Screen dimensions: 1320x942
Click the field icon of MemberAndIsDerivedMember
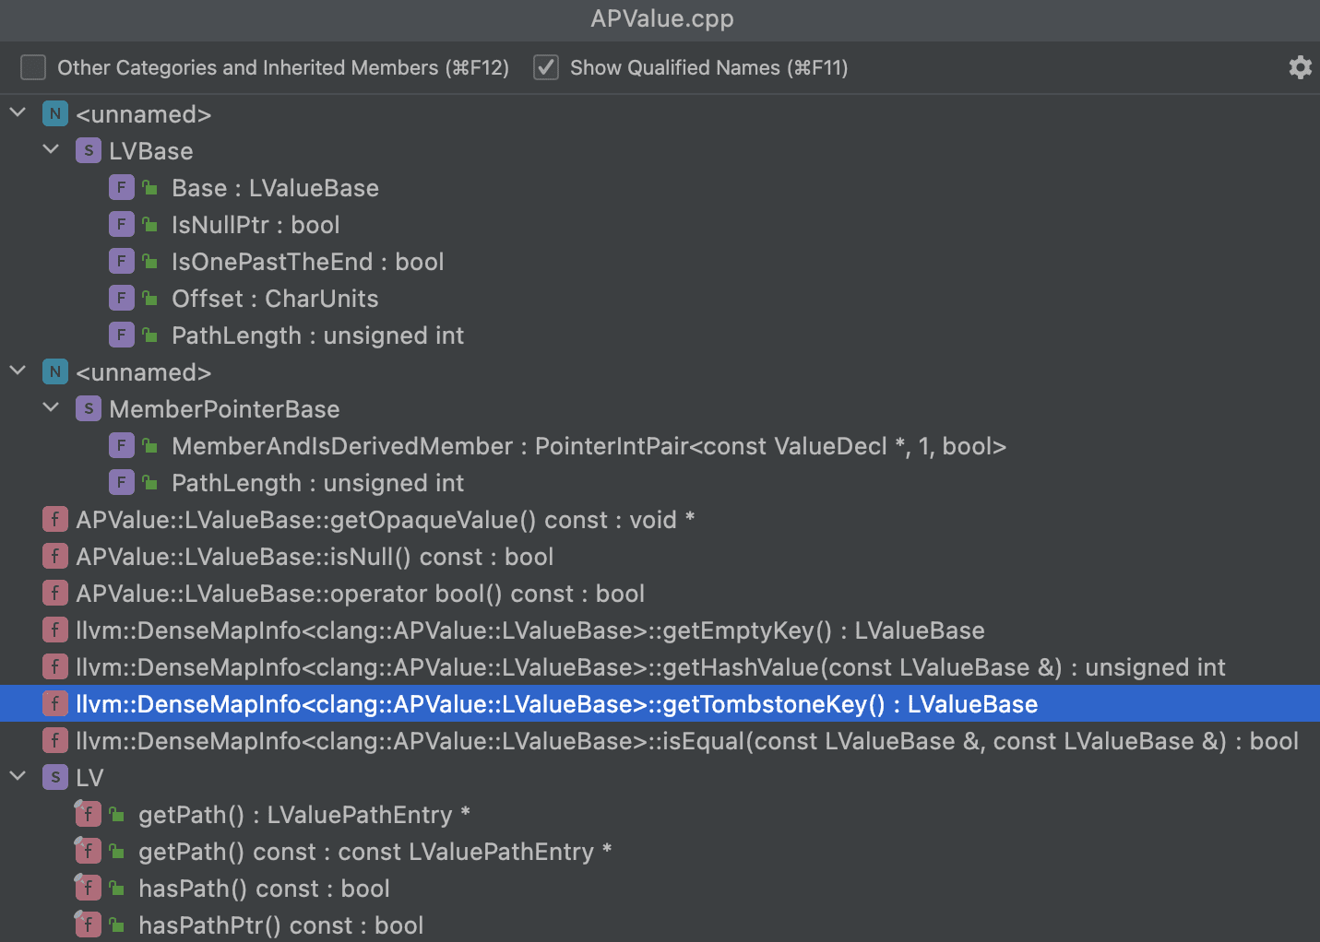click(122, 445)
